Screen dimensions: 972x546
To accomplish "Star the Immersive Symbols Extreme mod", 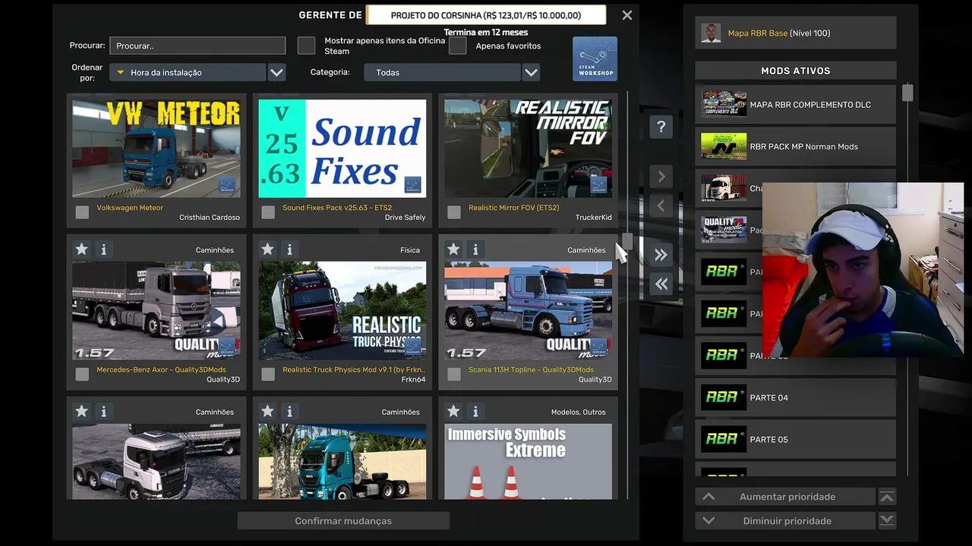I will click(453, 412).
